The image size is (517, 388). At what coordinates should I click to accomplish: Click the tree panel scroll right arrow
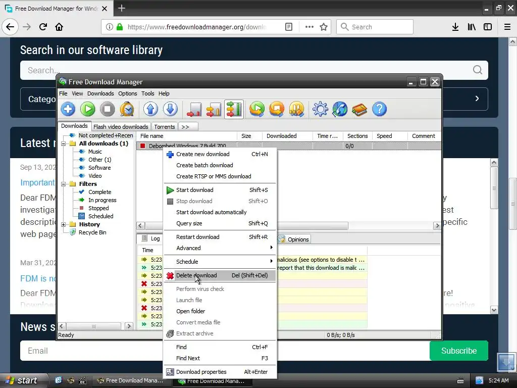129,326
